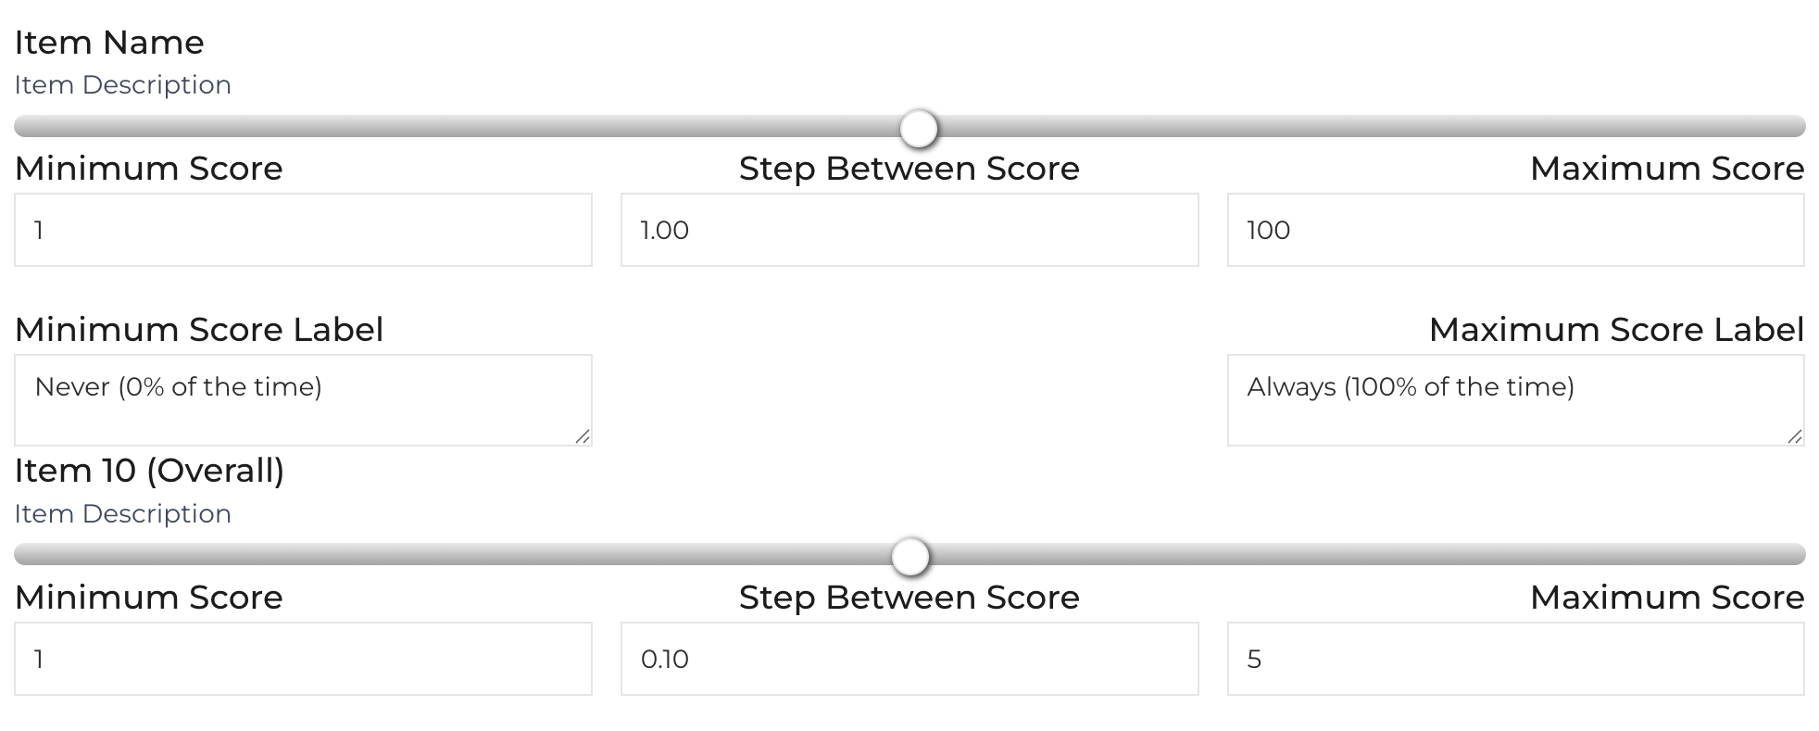The image size is (1819, 731).
Task: Click Item Description text under Item Name
Action: [122, 85]
